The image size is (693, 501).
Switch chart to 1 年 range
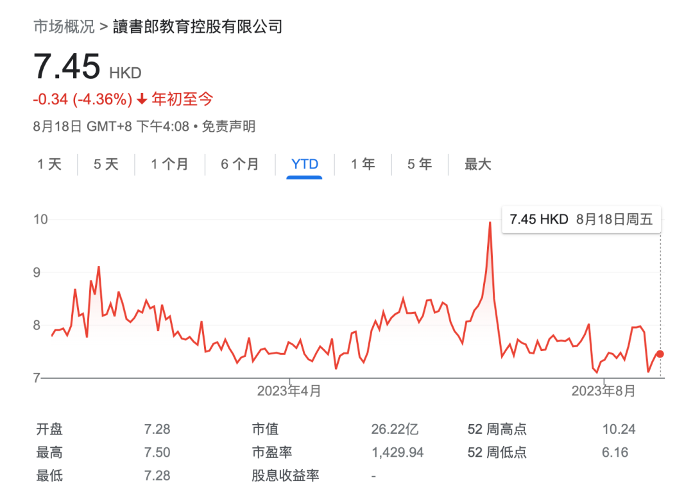[363, 164]
